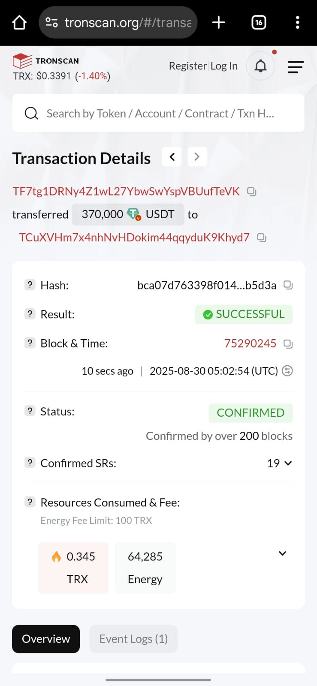
Task: Open a new browser tab
Action: pos(219,22)
